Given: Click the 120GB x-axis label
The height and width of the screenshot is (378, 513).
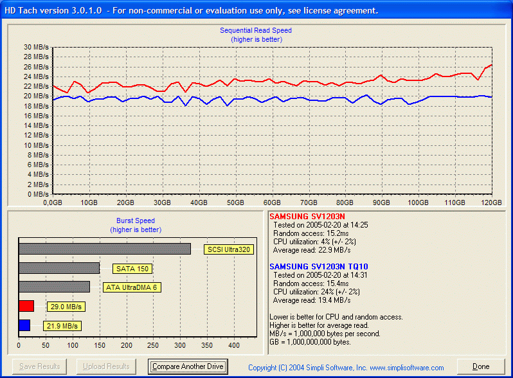Looking at the screenshot, I should click(x=491, y=203).
